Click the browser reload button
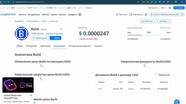The image size is (186, 104). (8, 2)
